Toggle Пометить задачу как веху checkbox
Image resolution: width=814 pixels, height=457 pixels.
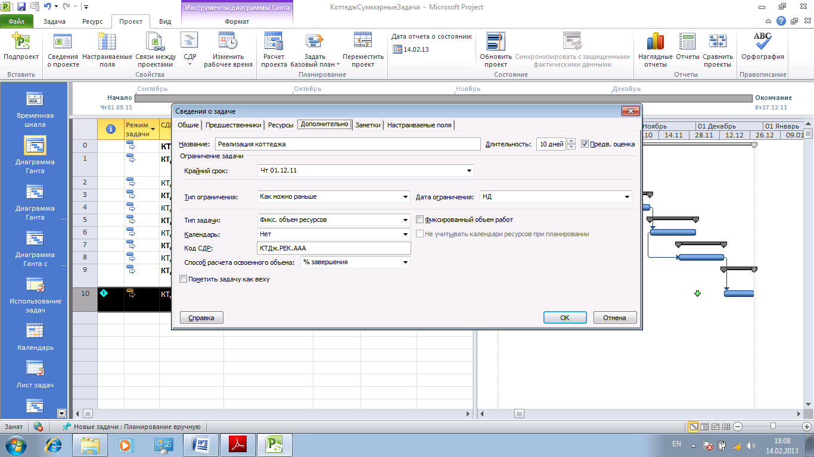[x=184, y=279]
